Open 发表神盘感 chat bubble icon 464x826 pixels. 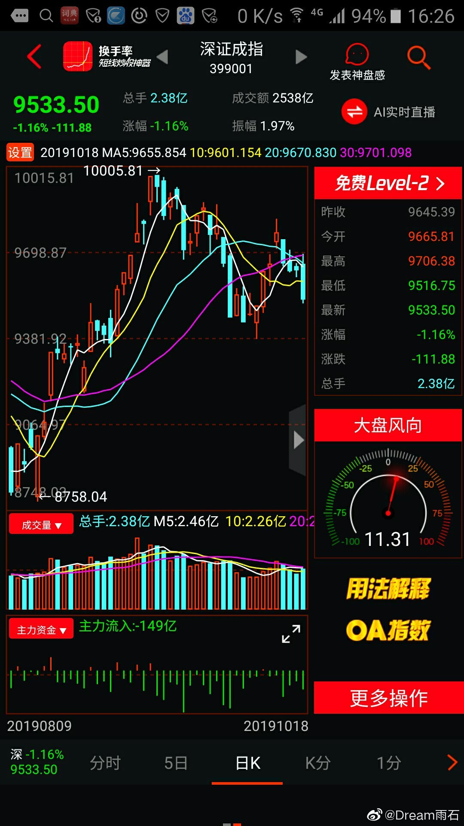[x=357, y=54]
